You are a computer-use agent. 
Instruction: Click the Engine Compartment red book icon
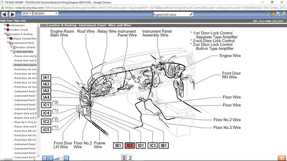(11, 38)
